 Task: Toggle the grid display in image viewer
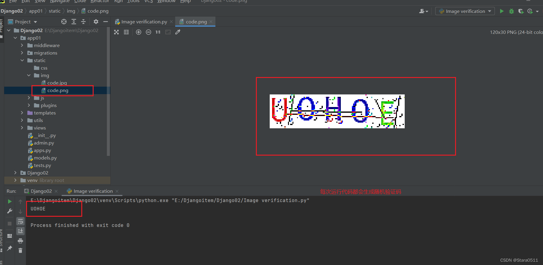[126, 32]
